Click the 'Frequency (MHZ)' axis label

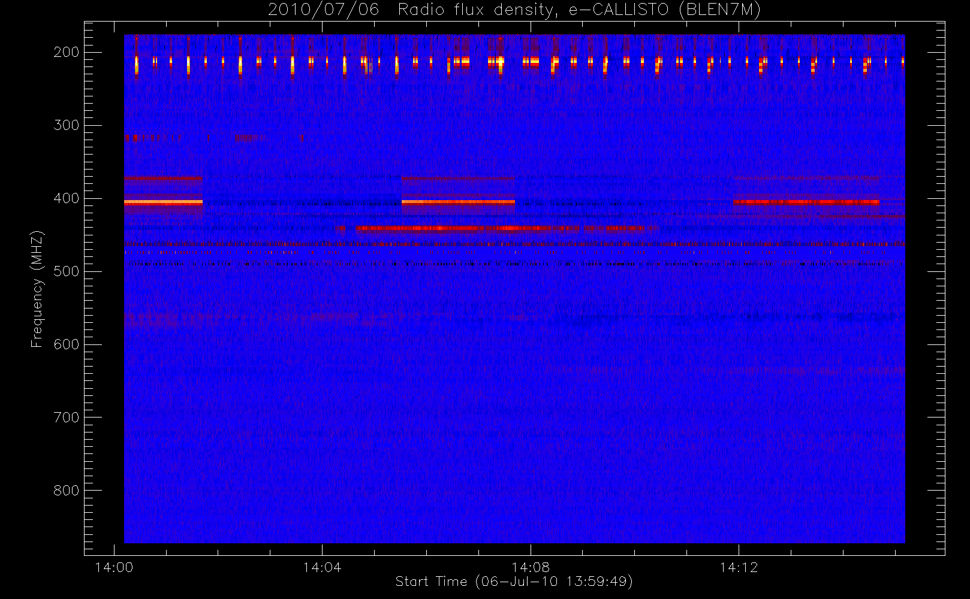pos(37,289)
